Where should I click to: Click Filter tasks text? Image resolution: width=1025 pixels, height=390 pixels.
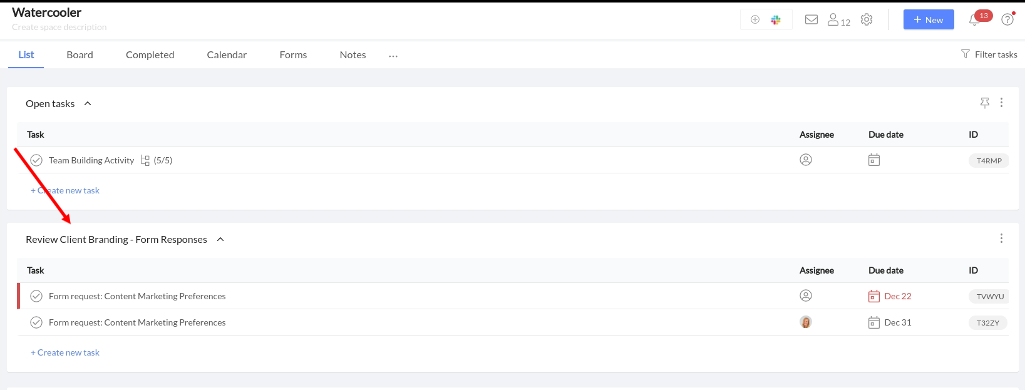click(996, 54)
